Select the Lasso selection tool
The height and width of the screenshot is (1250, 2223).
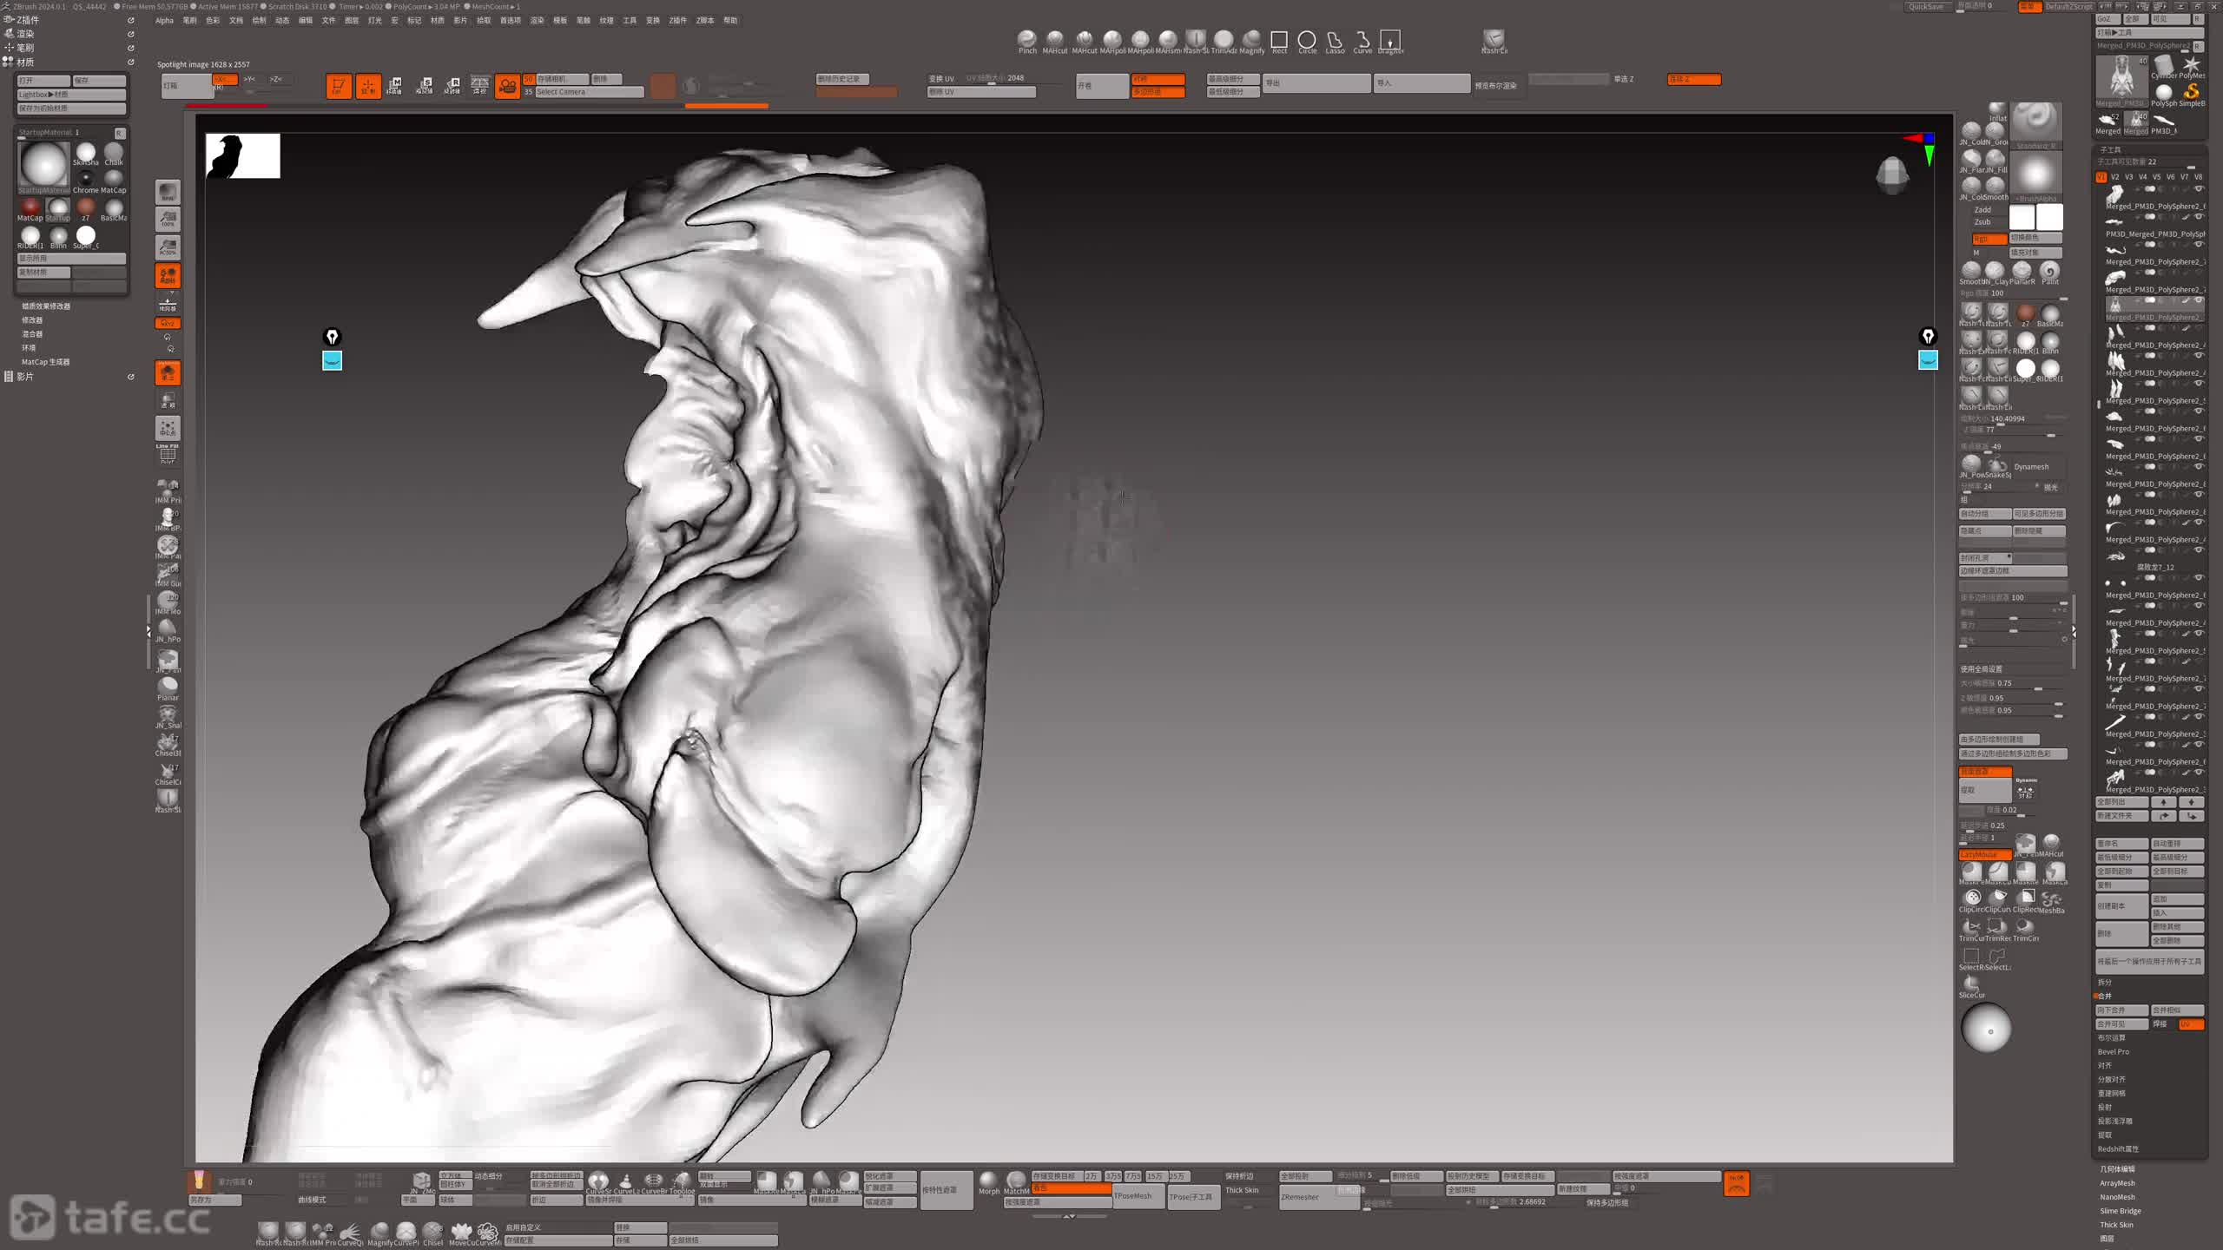click(1335, 40)
